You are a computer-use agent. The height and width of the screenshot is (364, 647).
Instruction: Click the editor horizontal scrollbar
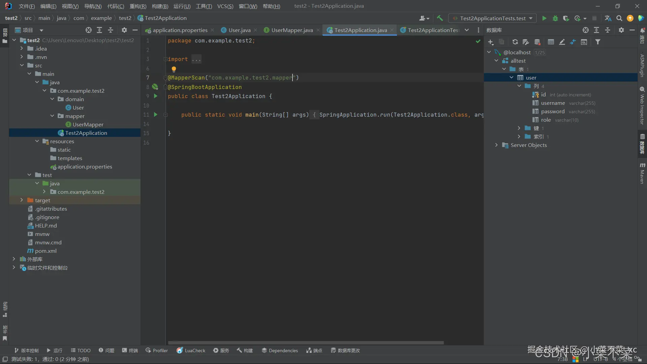click(306, 343)
